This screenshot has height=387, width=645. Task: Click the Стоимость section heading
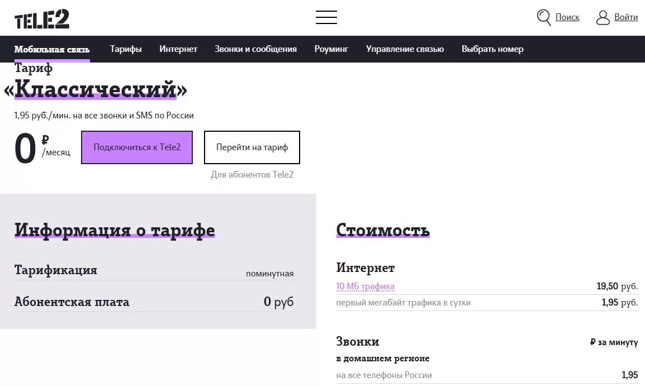(x=382, y=230)
